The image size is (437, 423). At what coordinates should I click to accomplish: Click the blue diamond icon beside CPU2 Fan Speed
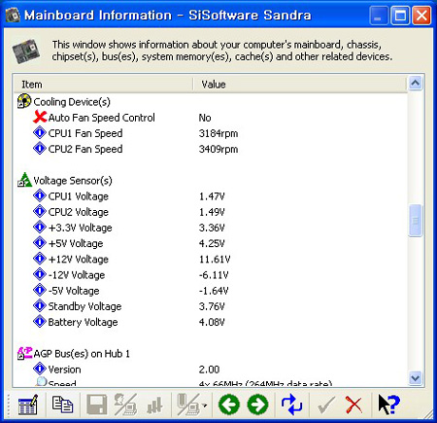tap(40, 149)
